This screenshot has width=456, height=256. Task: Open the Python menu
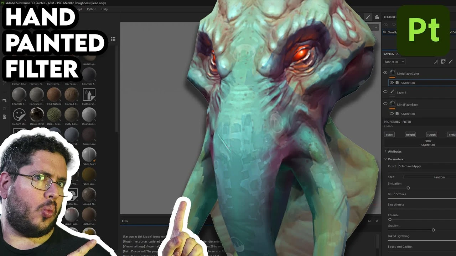[92, 9]
